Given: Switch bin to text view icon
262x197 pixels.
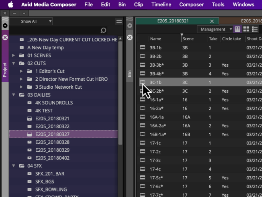Looking at the screenshot, I should (x=237, y=29).
